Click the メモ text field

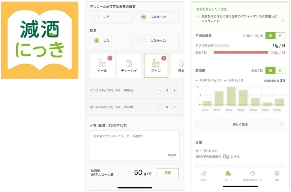click(x=135, y=145)
